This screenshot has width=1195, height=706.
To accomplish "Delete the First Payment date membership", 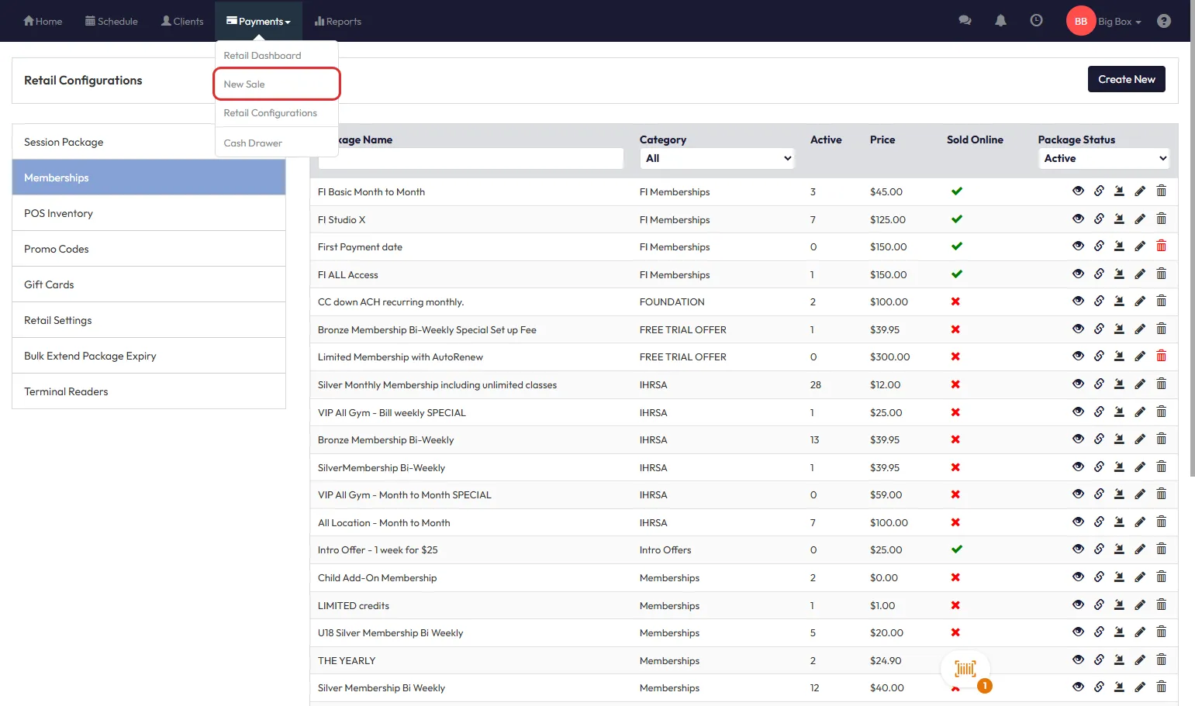I will [x=1161, y=246].
